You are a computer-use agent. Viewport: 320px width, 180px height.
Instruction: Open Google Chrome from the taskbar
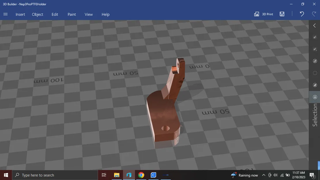click(x=141, y=175)
